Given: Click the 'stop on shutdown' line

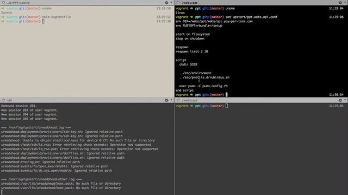Looking at the screenshot, I should click(190, 38).
